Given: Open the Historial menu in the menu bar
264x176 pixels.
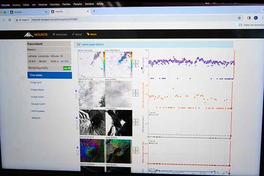Looking at the screenshot, I should point(43,5).
